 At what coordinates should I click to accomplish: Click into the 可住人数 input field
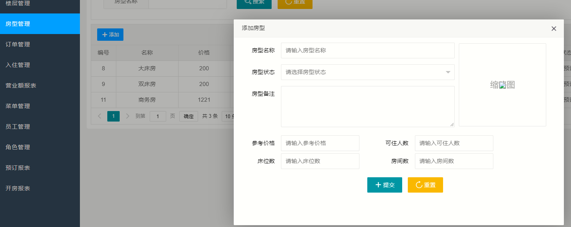[x=454, y=143]
